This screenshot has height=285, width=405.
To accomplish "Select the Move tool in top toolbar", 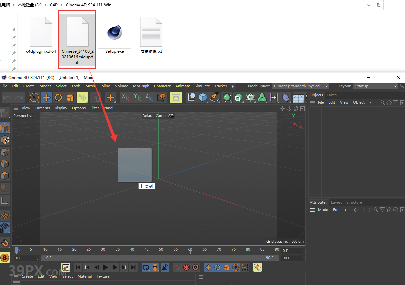I will (x=47, y=97).
